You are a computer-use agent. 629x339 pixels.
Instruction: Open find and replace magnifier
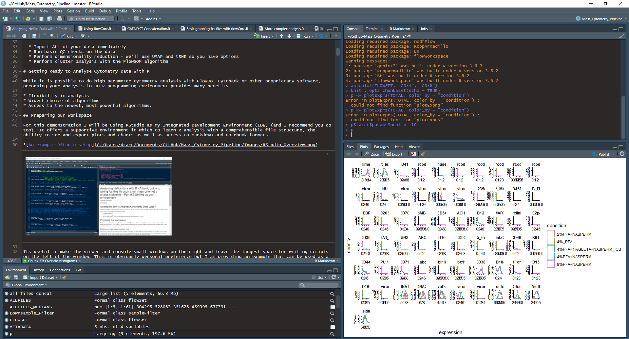click(x=52, y=36)
